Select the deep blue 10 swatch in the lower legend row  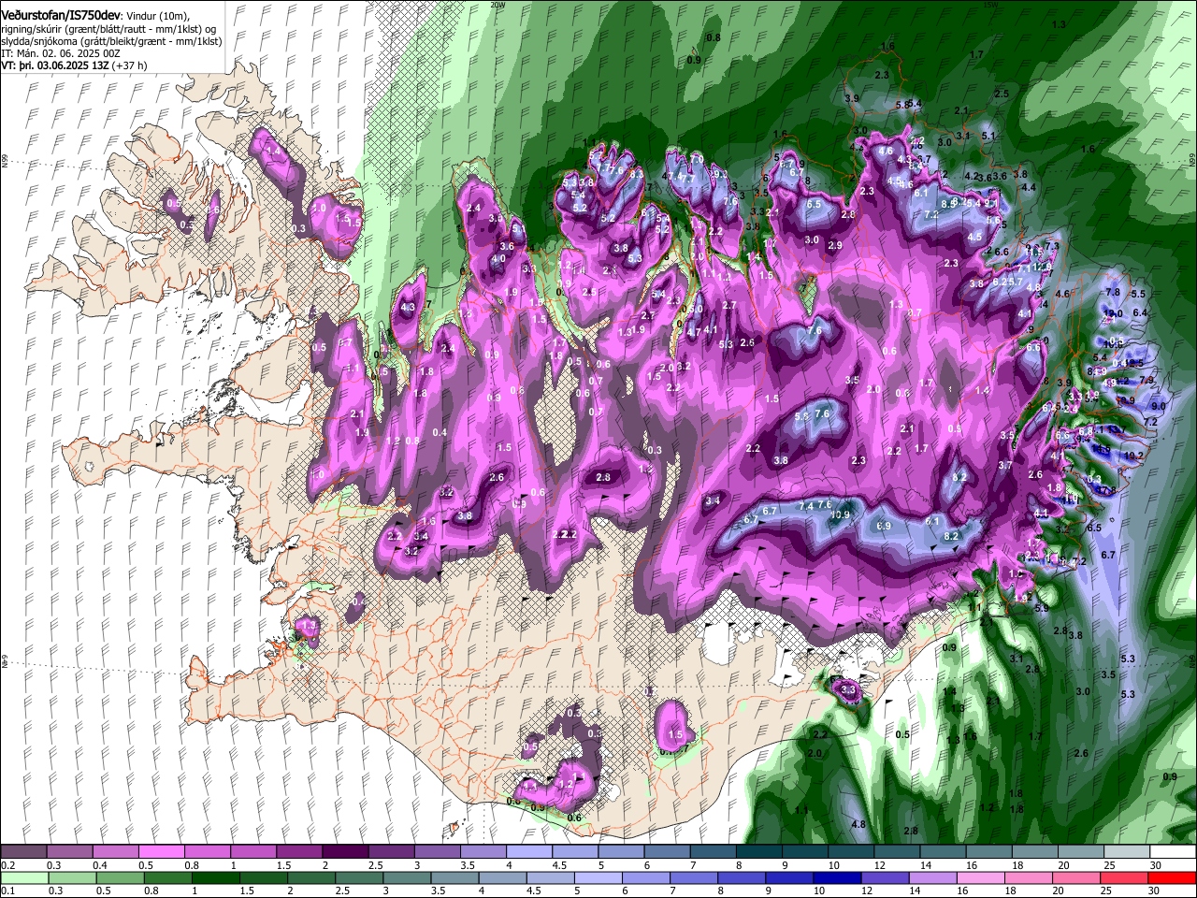(838, 877)
